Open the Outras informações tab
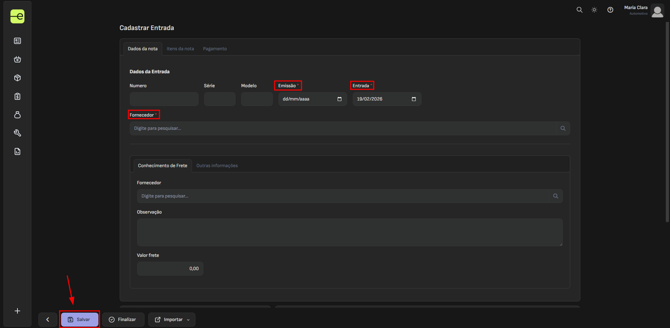Viewport: 670px width, 328px height. tap(217, 166)
